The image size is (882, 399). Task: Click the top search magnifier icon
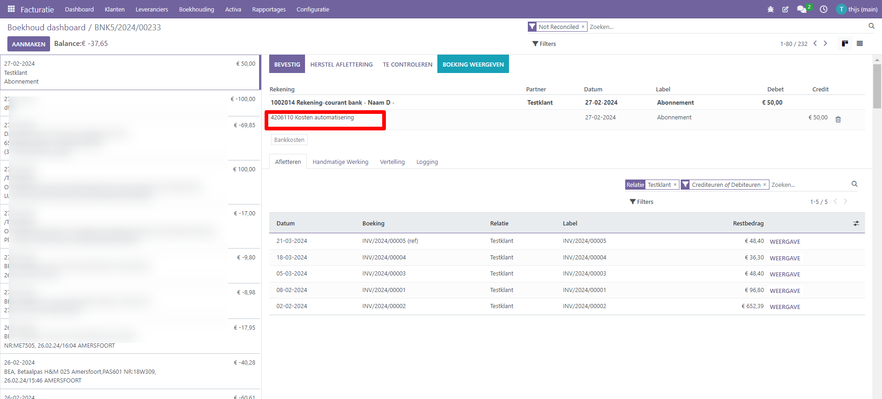tap(871, 26)
